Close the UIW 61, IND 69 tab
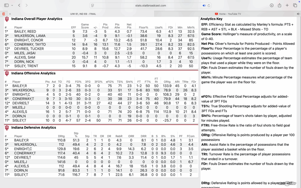Viewport: 301px width, 188px height. (10, 14)
